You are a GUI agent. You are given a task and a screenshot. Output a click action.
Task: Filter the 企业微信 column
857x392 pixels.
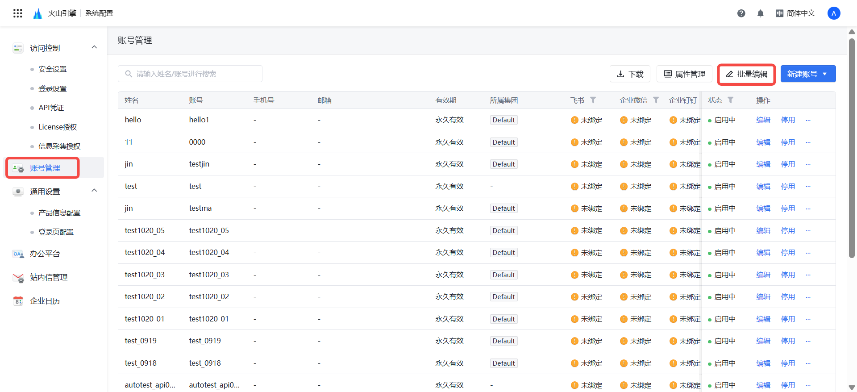click(656, 100)
